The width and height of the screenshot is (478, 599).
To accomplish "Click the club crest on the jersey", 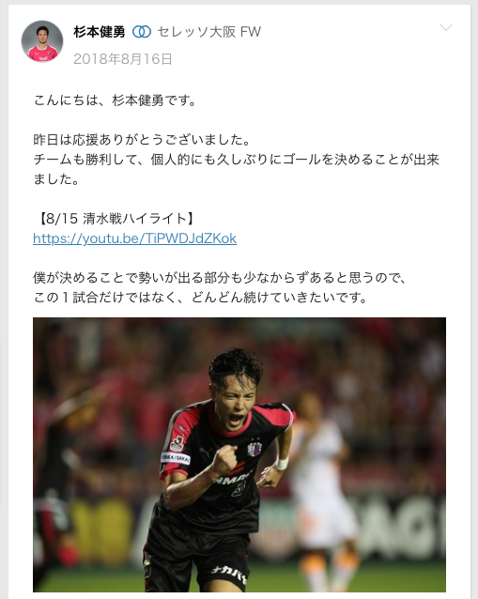I will tap(254, 449).
